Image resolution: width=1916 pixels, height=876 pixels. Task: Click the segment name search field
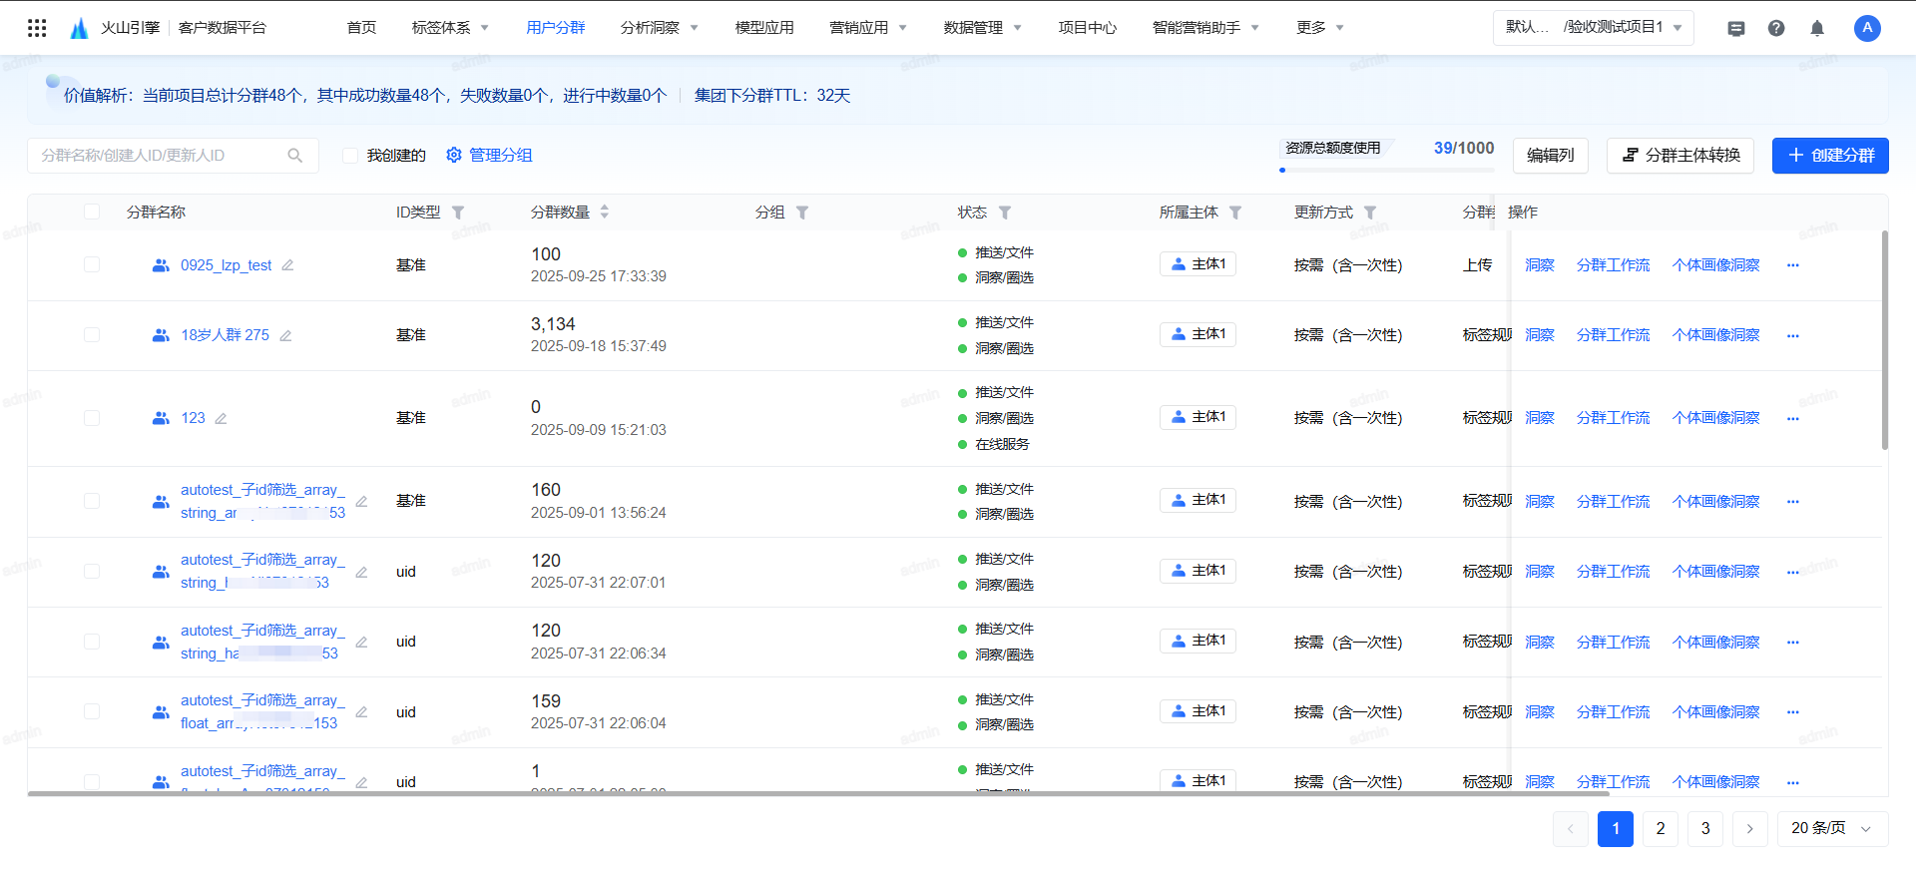pos(162,156)
